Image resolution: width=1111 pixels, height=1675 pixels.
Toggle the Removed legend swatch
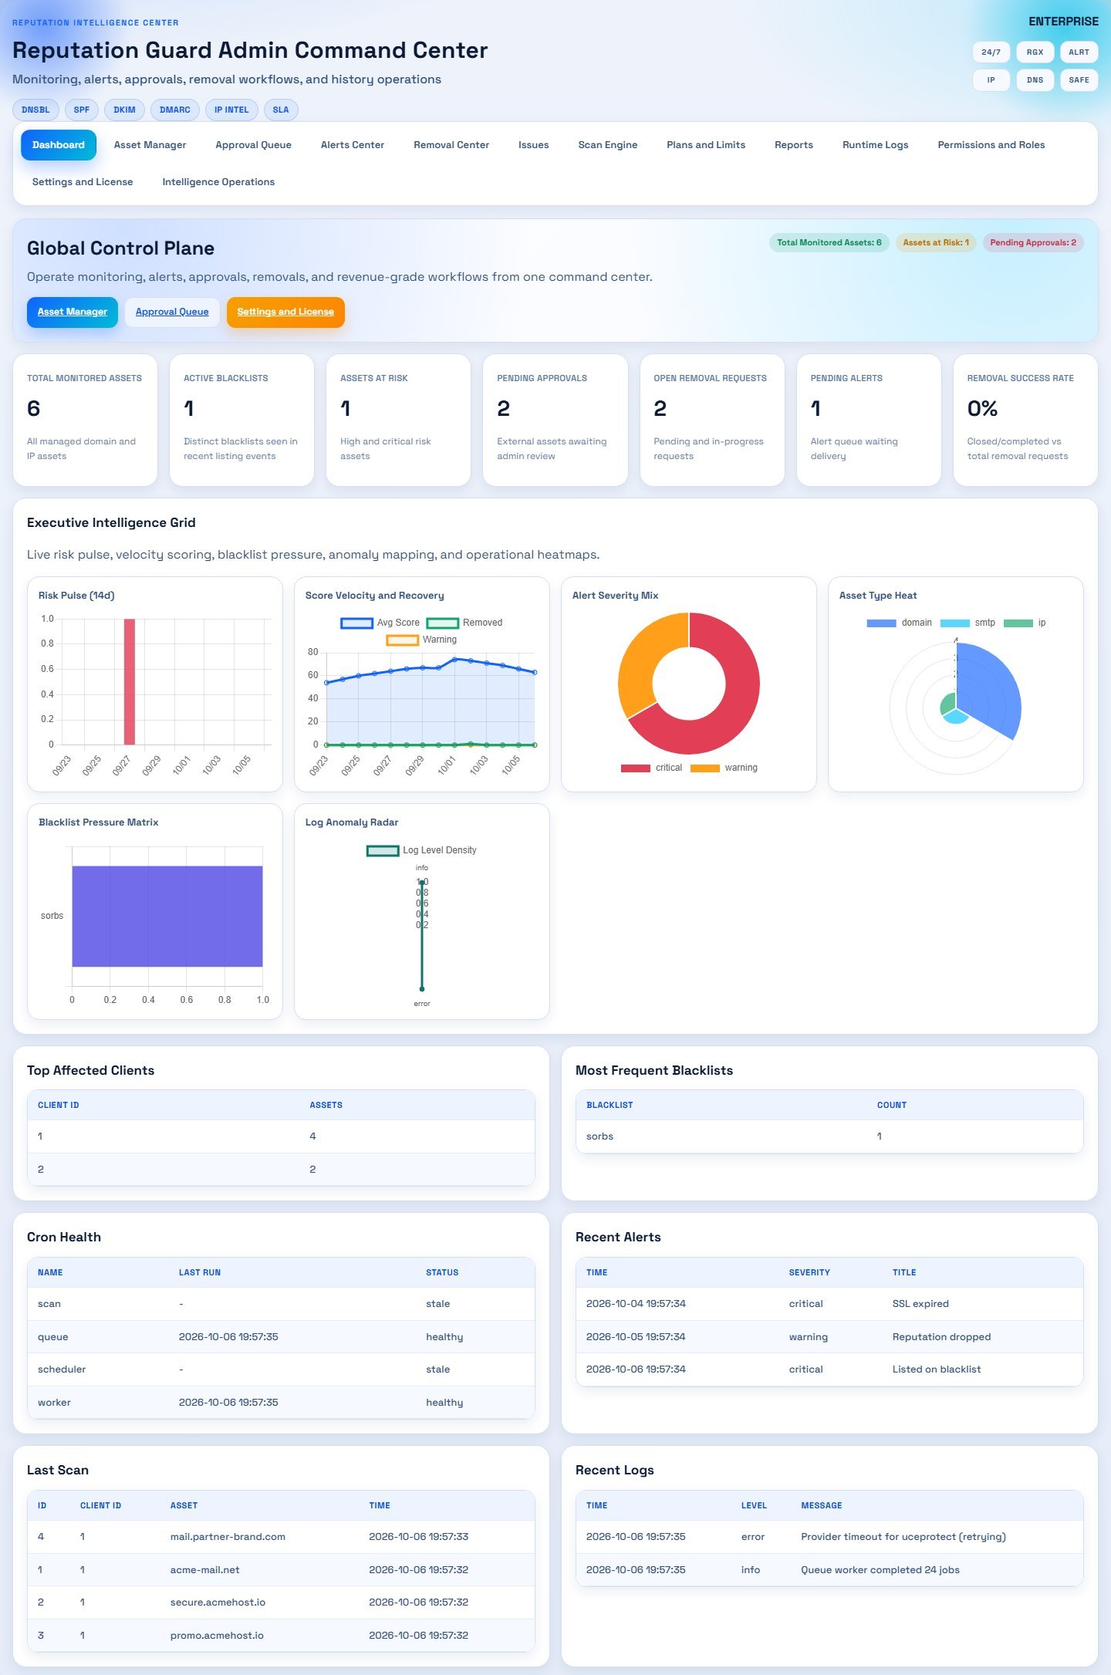tap(443, 623)
